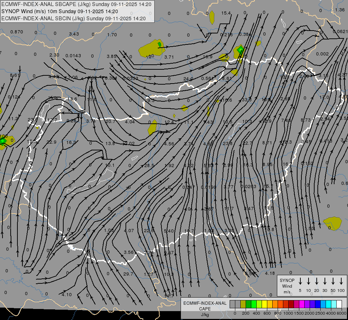Click the 5.40 value on the map
The width and height of the screenshot is (348, 320).
click(169, 231)
